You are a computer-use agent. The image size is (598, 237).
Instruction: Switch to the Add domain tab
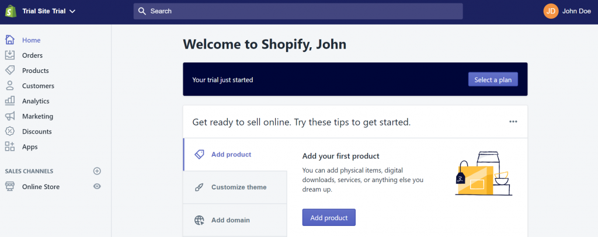235,220
